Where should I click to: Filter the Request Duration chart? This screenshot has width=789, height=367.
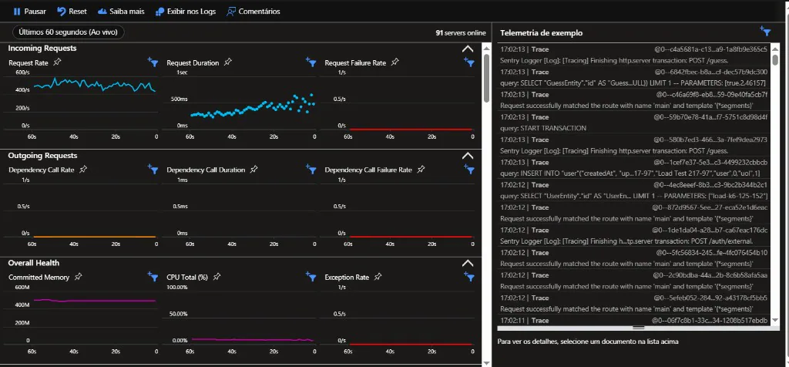coord(311,62)
